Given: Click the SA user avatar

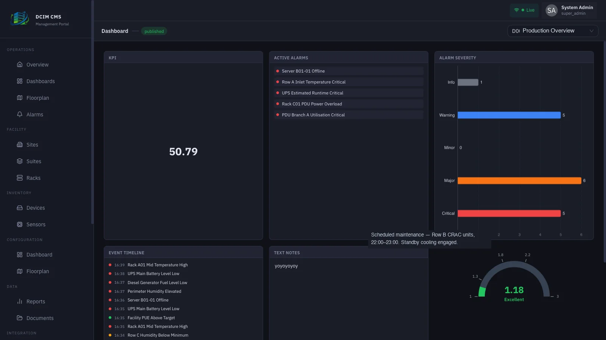Looking at the screenshot, I should [551, 11].
